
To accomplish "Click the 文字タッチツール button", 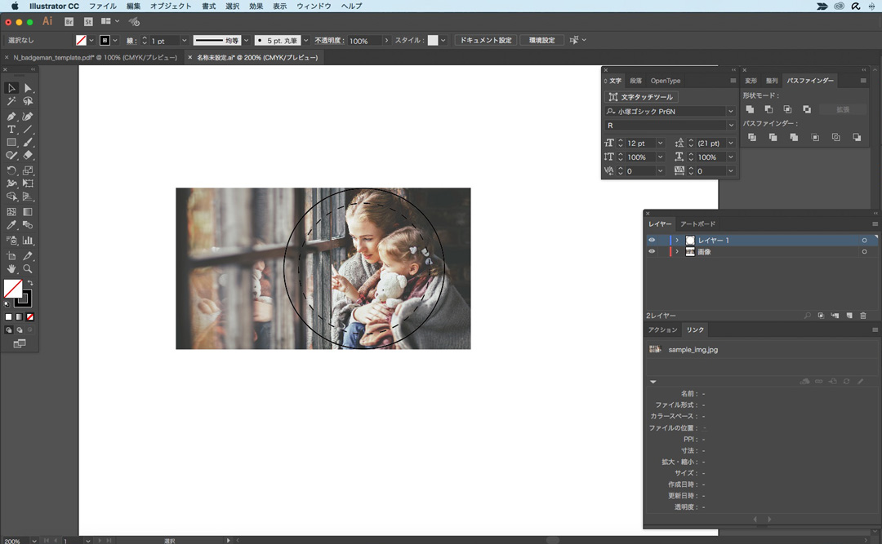I will 641,97.
